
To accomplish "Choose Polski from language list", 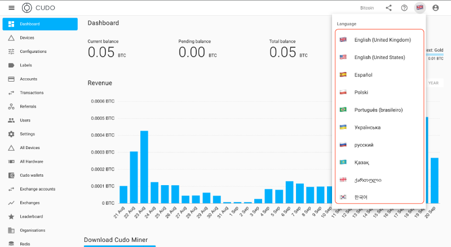I will coord(379,92).
